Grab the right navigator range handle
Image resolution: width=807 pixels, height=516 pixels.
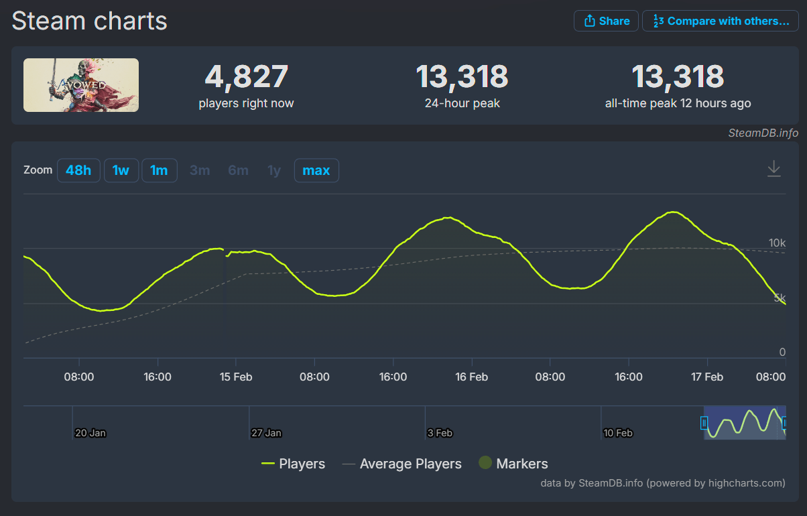[x=784, y=423]
